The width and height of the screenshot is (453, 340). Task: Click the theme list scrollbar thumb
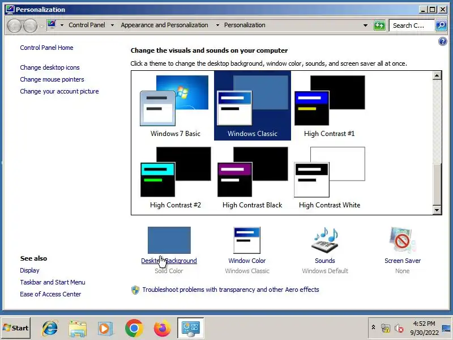point(437,185)
